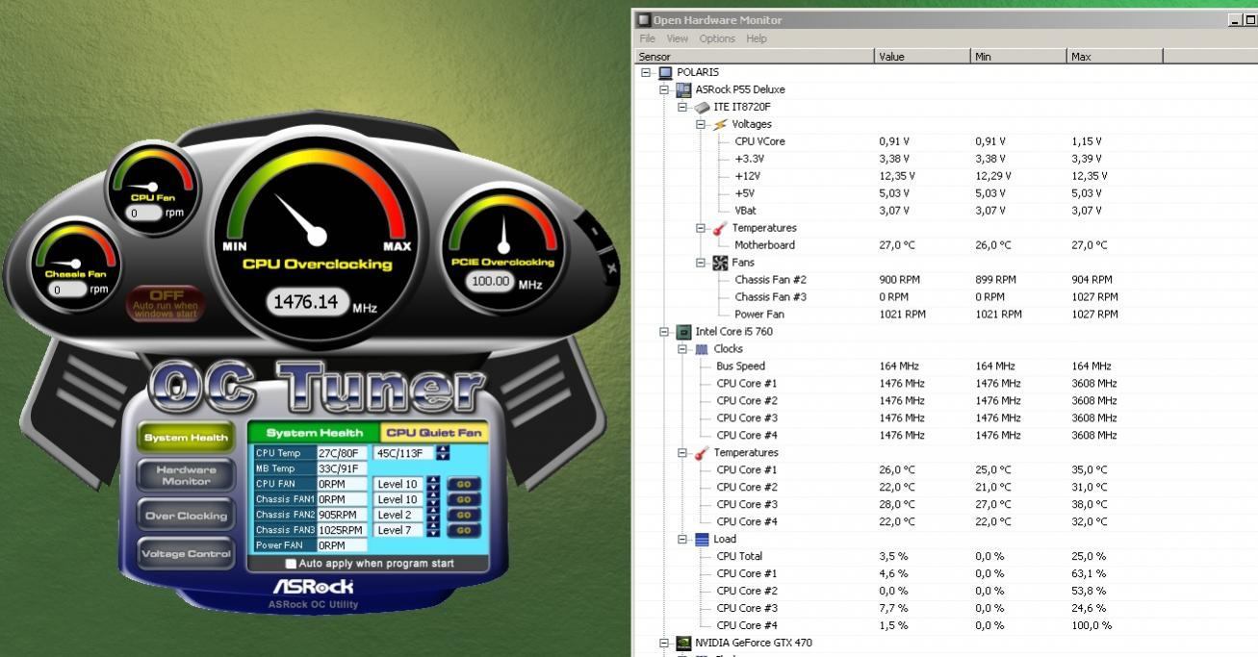Open the Over Clocking section

pyautogui.click(x=186, y=516)
